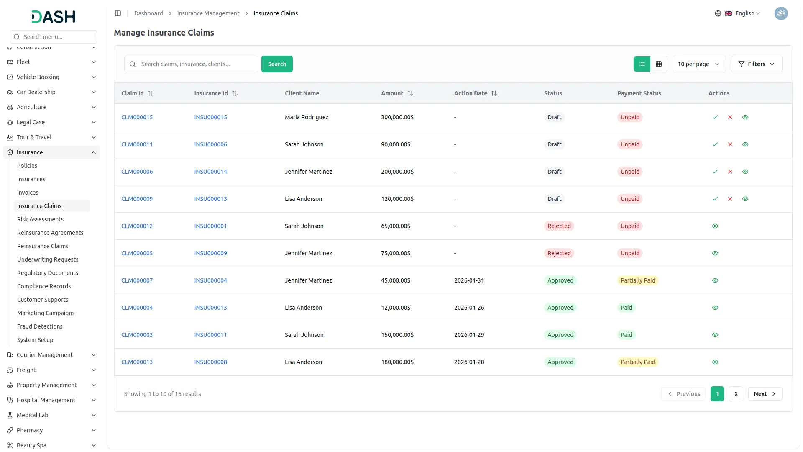This screenshot has height=452, width=803.
Task: Open the 10 per page dropdown
Action: tap(698, 64)
